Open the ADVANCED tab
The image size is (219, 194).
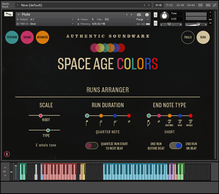(42, 37)
